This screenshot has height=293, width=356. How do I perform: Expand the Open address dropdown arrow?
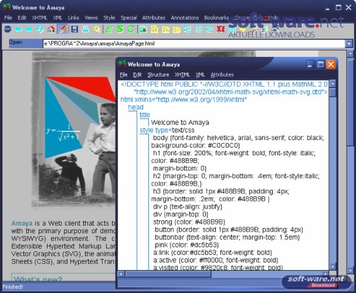pos(349,43)
